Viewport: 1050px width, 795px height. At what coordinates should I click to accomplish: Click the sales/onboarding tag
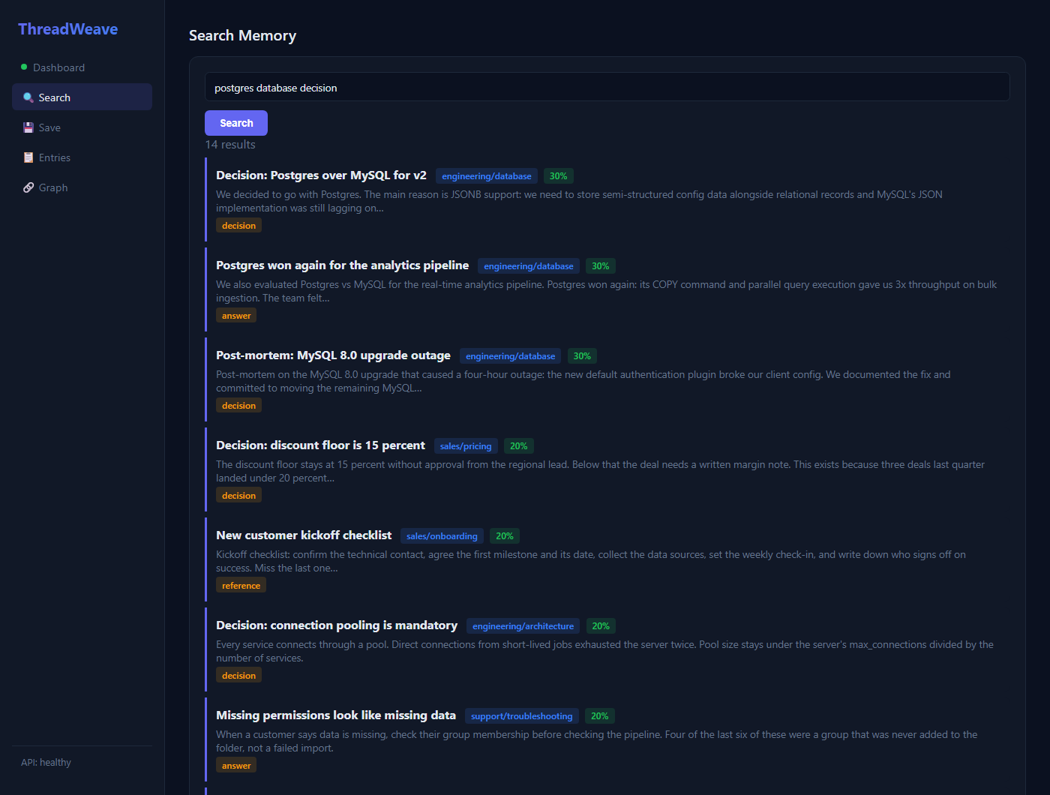442,536
